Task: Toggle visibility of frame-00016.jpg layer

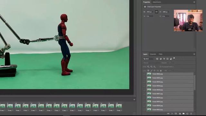Action: click(x=145, y=98)
